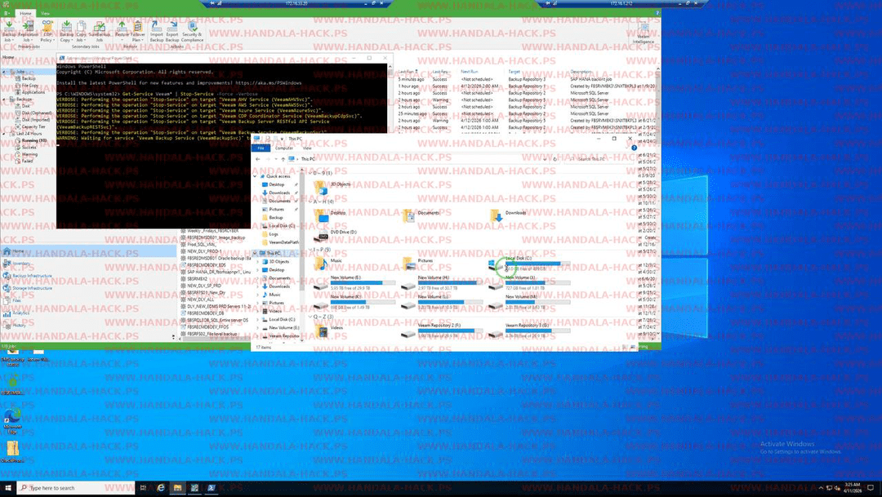This screenshot has width=882, height=497.
Task: Click File Explorer Up arrow button
Action: click(283, 159)
